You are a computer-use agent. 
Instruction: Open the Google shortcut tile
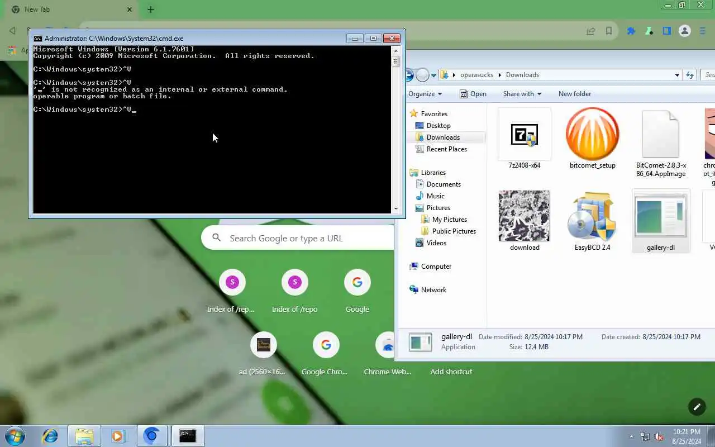pyautogui.click(x=357, y=291)
